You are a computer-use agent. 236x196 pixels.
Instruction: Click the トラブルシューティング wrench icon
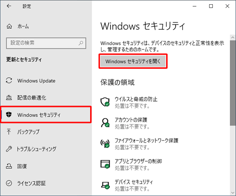[9, 149]
